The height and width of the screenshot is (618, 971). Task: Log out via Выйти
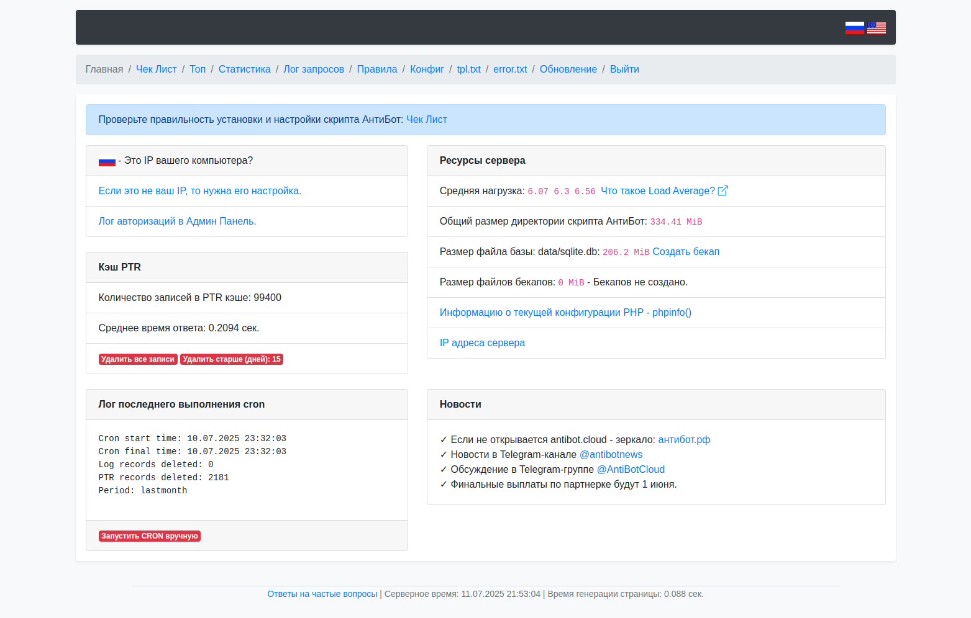(x=624, y=69)
